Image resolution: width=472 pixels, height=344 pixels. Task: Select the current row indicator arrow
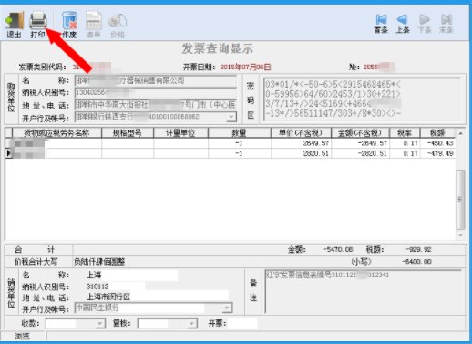click(x=9, y=153)
